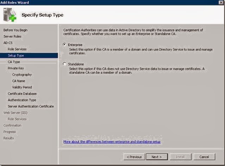Select the Enterprise radio button
The height and width of the screenshot is (166, 225).
click(64, 45)
